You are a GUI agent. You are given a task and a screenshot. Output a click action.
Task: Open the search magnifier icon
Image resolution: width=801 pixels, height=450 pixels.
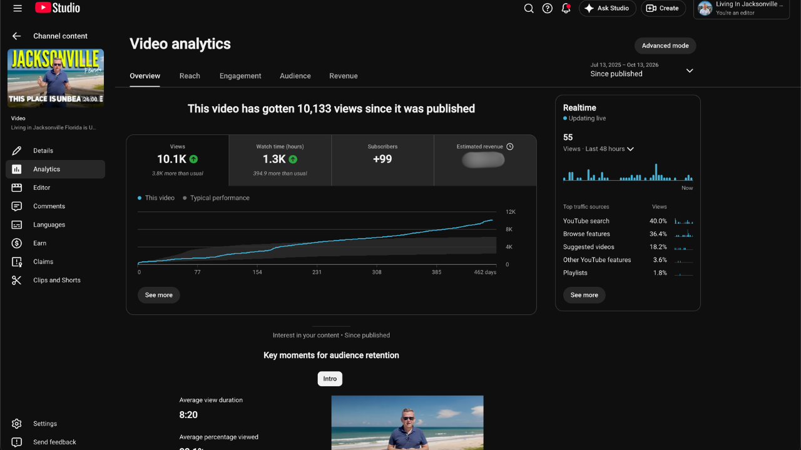[x=529, y=8]
